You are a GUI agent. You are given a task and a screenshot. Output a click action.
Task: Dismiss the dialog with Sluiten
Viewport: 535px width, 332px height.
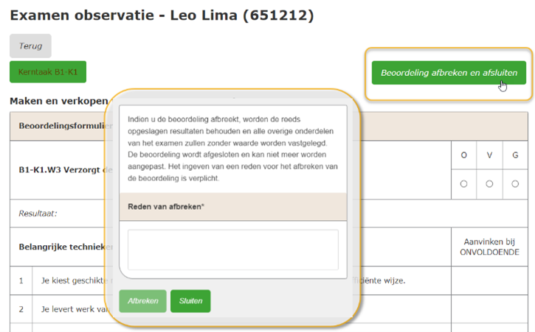(x=190, y=301)
